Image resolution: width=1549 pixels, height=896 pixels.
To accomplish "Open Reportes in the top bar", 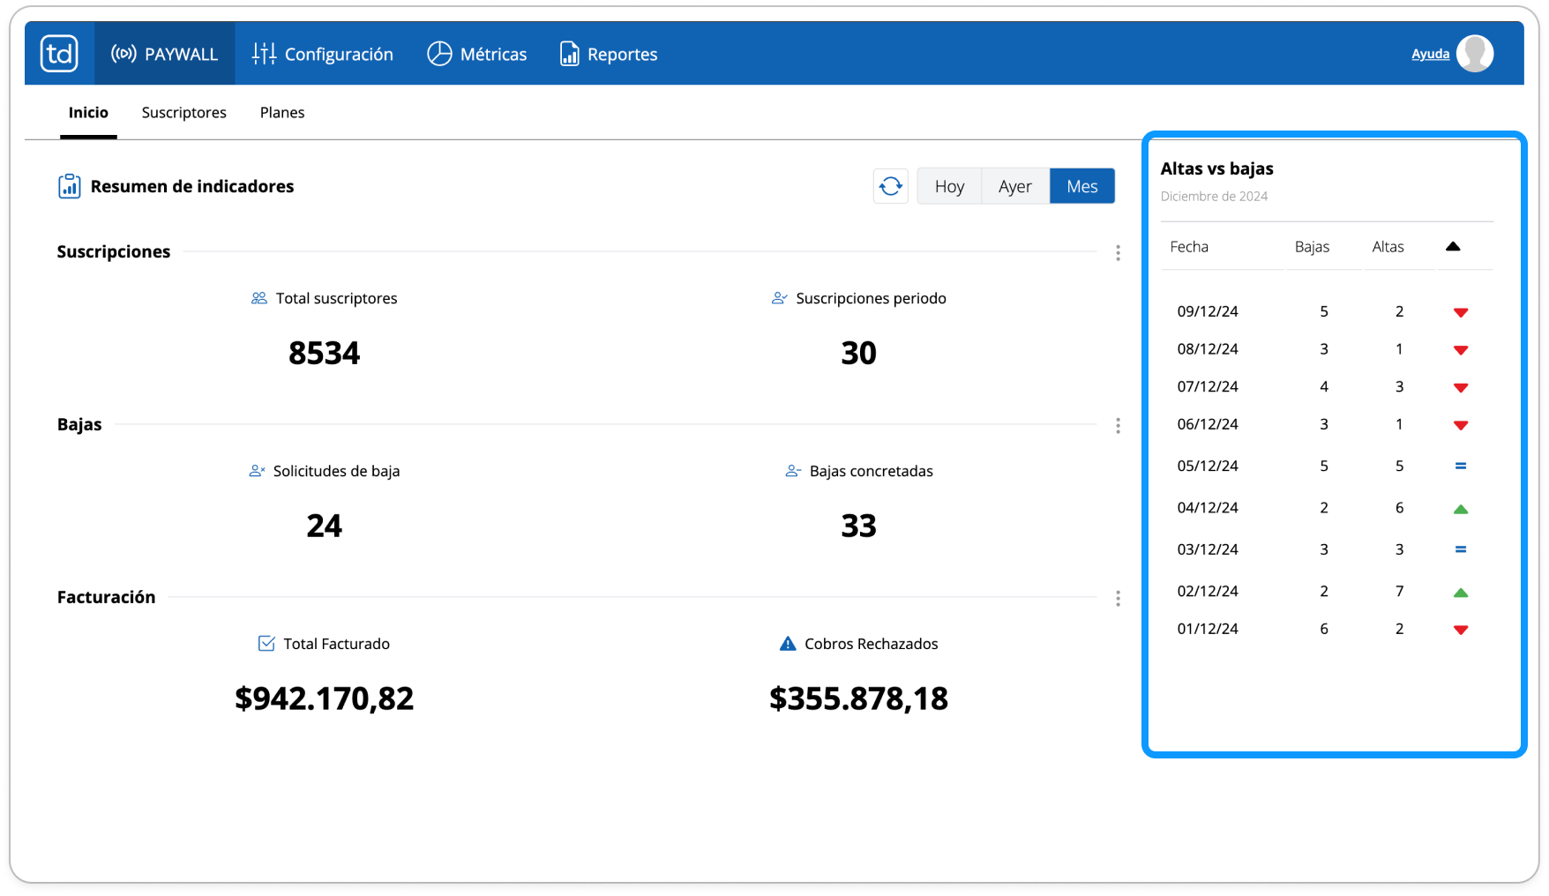I will point(609,54).
